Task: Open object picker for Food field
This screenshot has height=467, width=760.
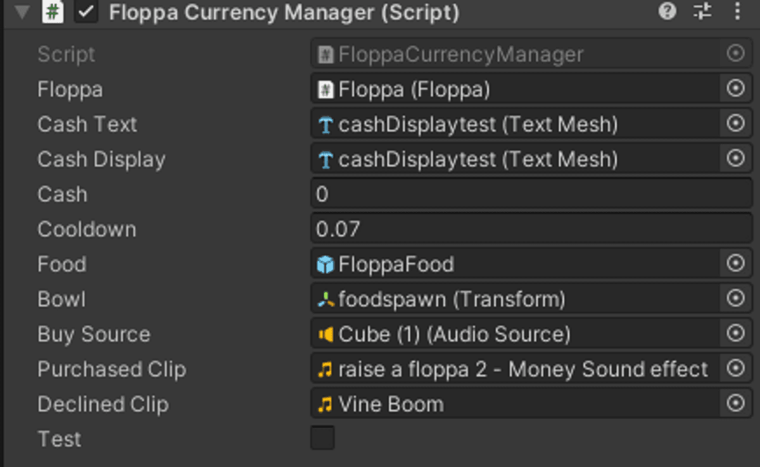Action: pyautogui.click(x=735, y=264)
